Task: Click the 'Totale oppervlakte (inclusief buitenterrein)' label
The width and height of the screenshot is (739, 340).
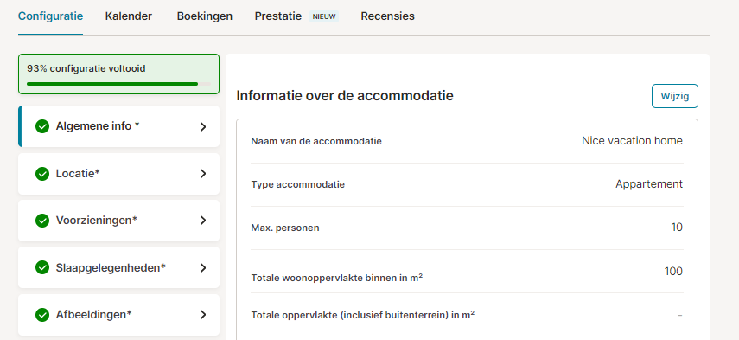Action: pos(362,315)
